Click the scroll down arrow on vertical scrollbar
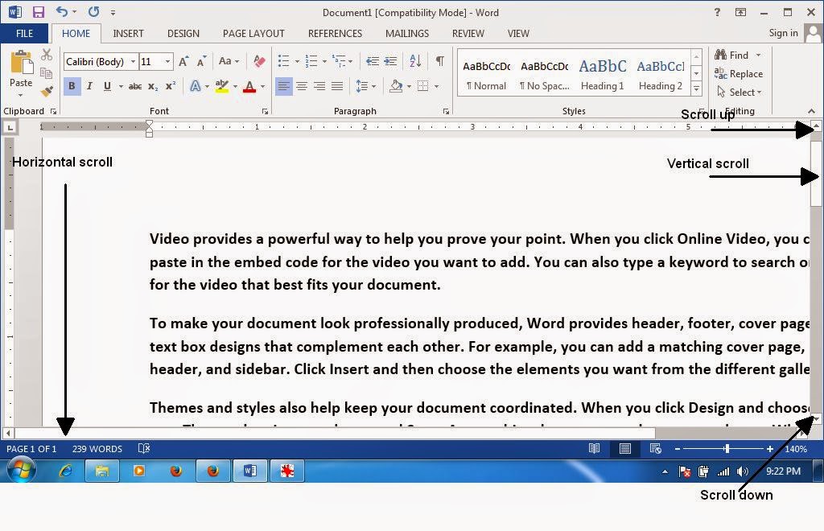 [x=815, y=421]
